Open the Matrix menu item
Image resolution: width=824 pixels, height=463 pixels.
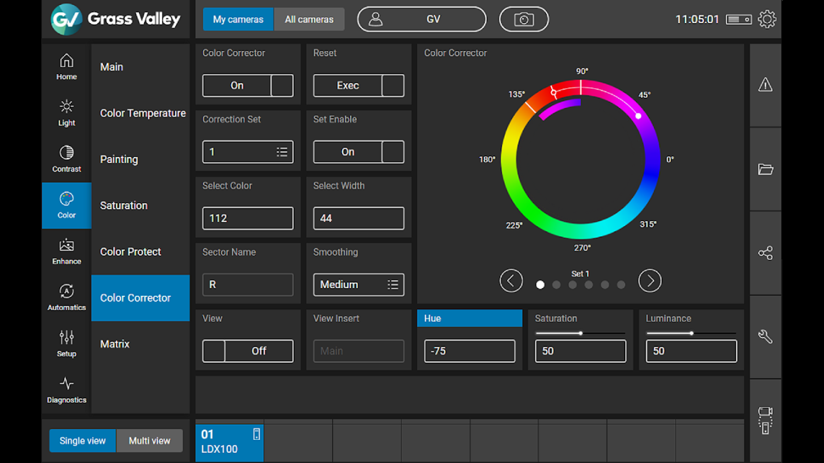point(140,344)
